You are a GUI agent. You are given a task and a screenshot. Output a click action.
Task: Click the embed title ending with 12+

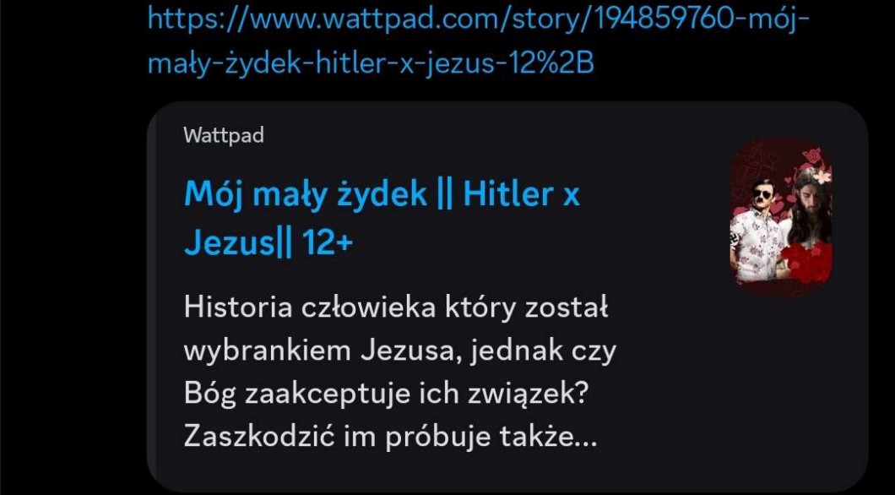tap(382, 219)
